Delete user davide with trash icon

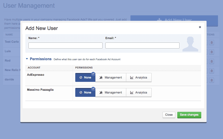211,80
